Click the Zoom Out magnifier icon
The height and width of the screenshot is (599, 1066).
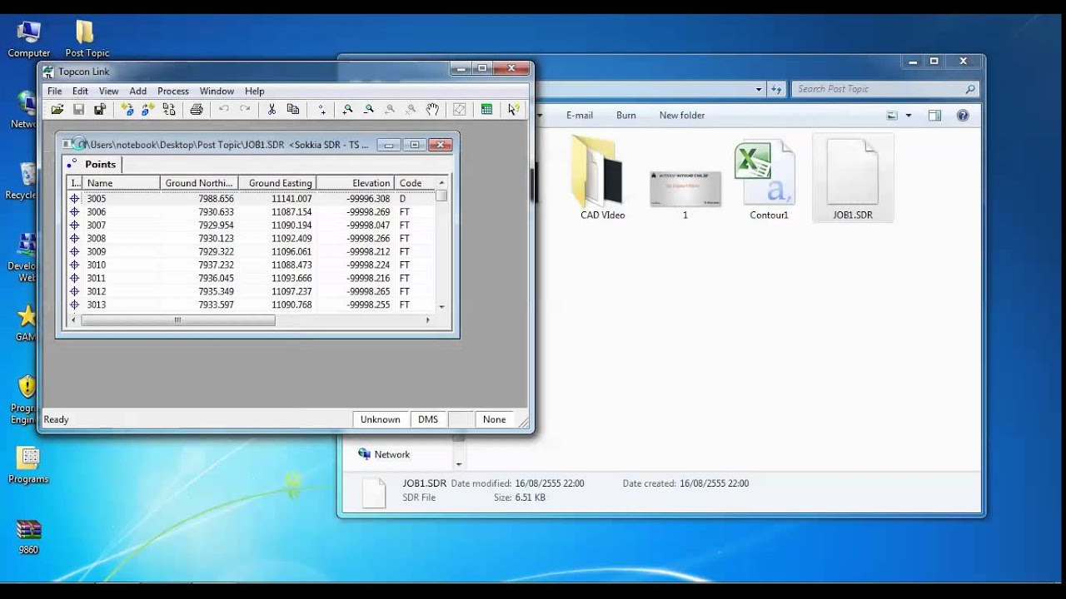pyautogui.click(x=369, y=109)
